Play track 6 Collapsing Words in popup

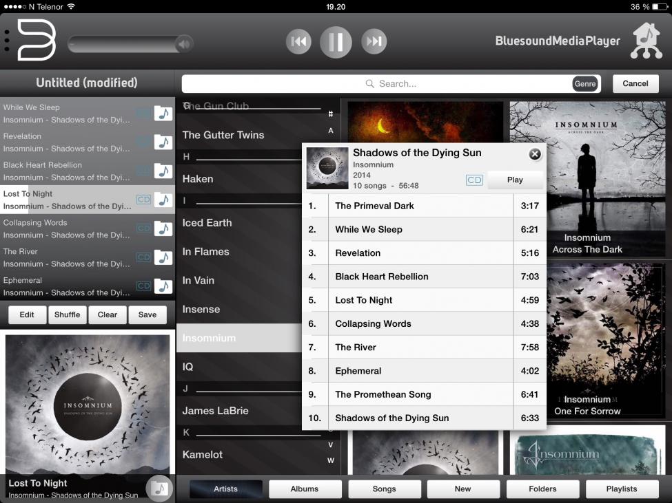(x=424, y=324)
